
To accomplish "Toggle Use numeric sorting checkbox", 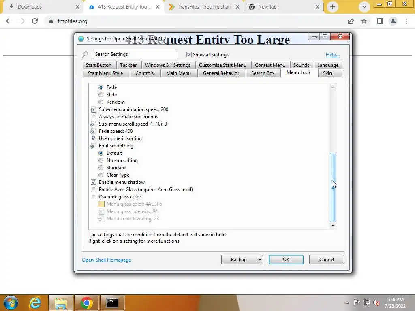I will point(93,138).
